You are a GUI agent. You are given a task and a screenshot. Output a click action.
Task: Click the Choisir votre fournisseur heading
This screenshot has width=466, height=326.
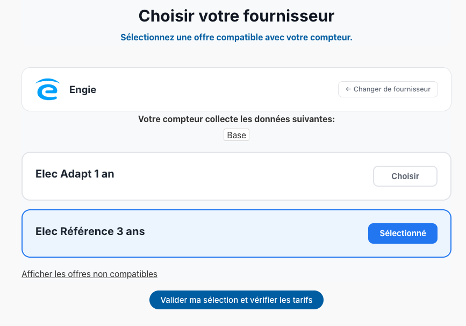pos(236,16)
